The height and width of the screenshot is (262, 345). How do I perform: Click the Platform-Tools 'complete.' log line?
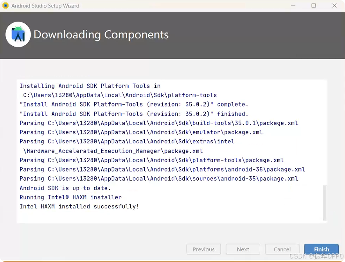[134, 104]
